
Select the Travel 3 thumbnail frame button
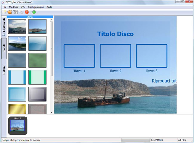pyautogui.click(x=152, y=56)
